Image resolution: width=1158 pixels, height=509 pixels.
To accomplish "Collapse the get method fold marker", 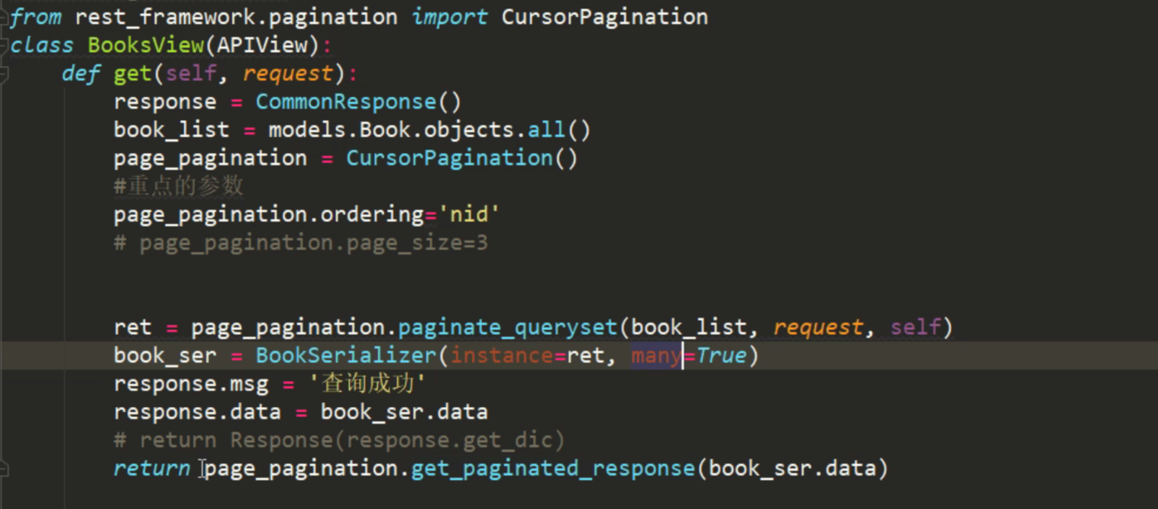I will (x=3, y=74).
